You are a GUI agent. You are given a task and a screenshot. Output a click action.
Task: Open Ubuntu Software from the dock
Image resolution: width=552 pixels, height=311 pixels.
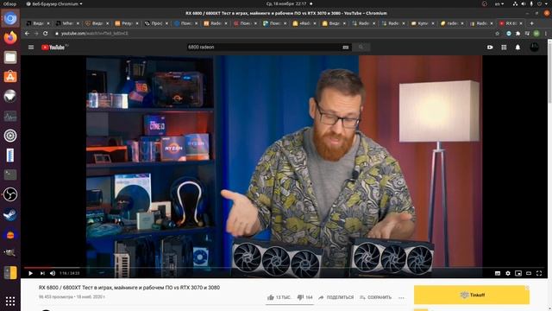tap(10, 77)
